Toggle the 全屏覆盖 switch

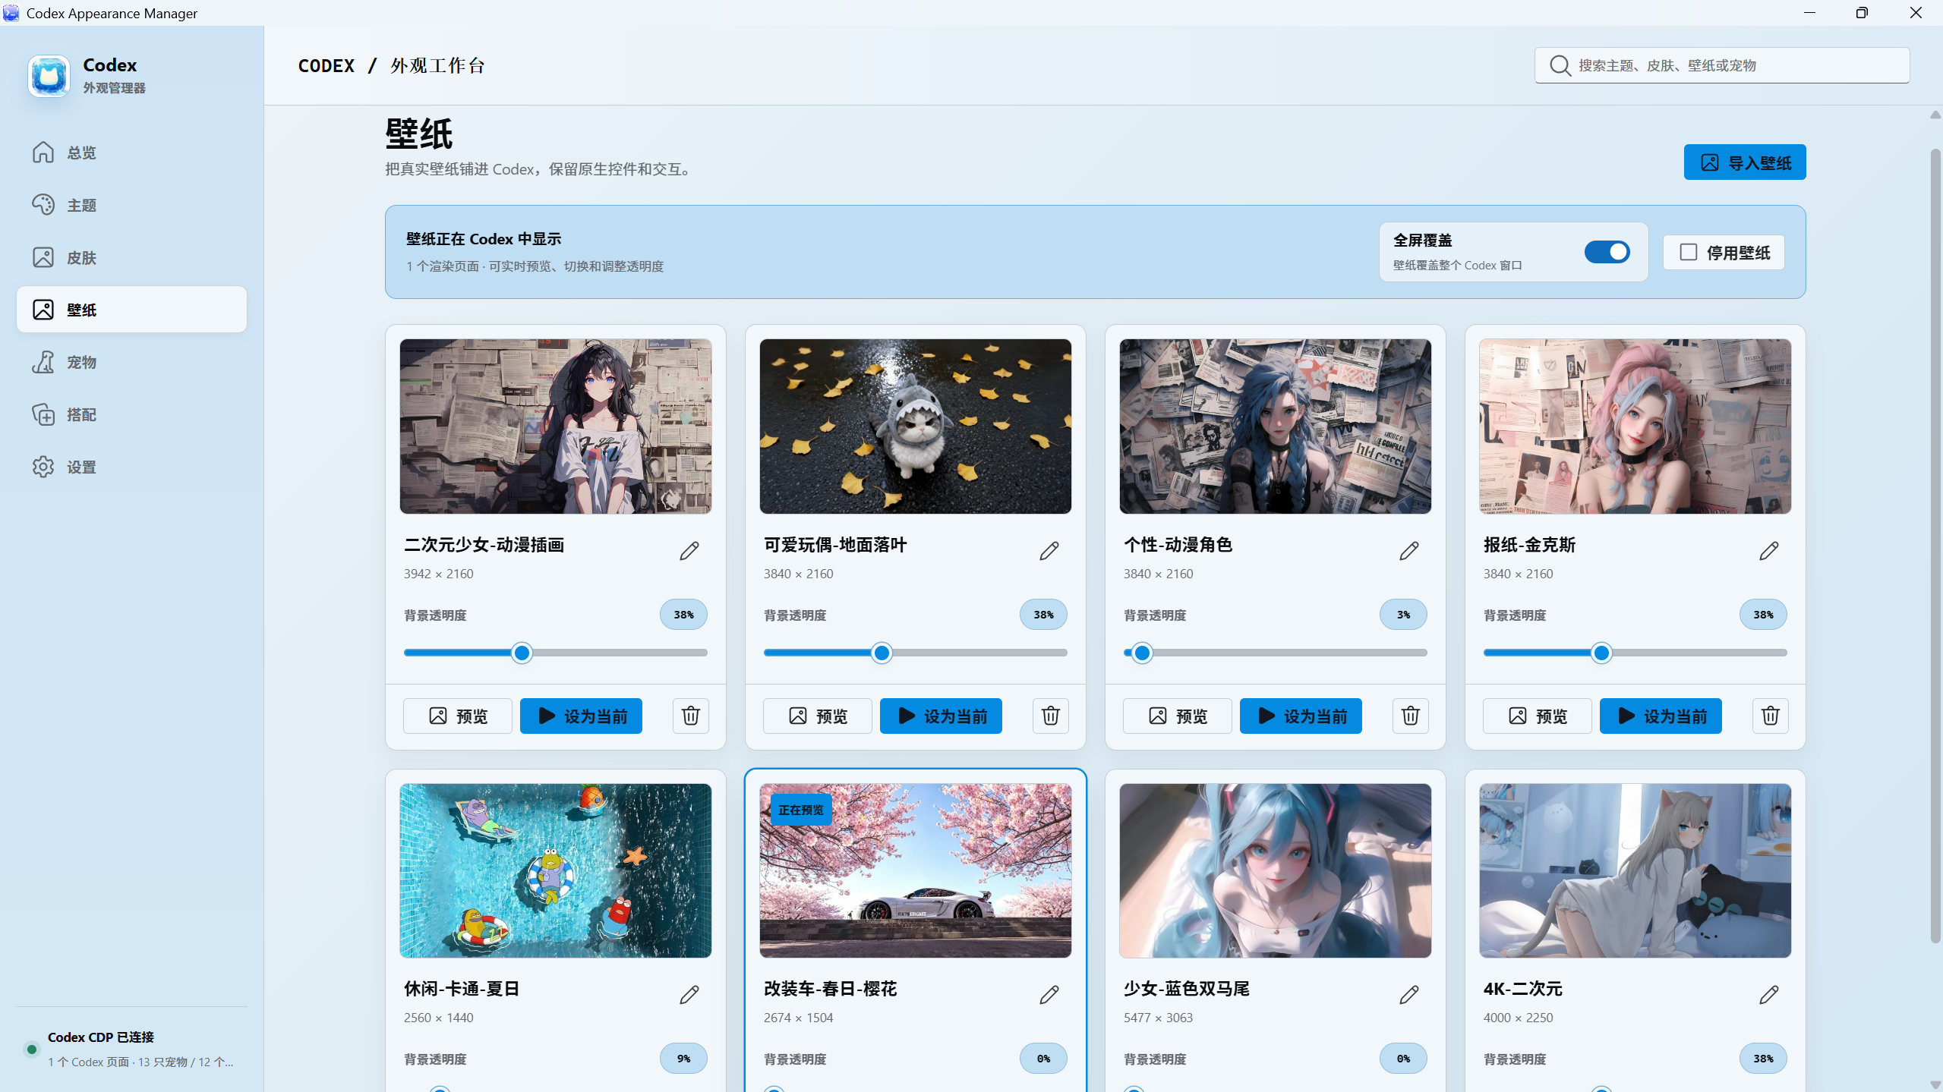pyautogui.click(x=1607, y=252)
